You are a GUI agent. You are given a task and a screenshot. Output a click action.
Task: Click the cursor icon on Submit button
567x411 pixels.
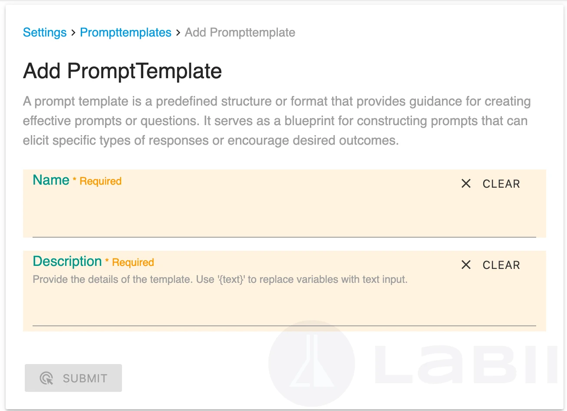(x=46, y=378)
